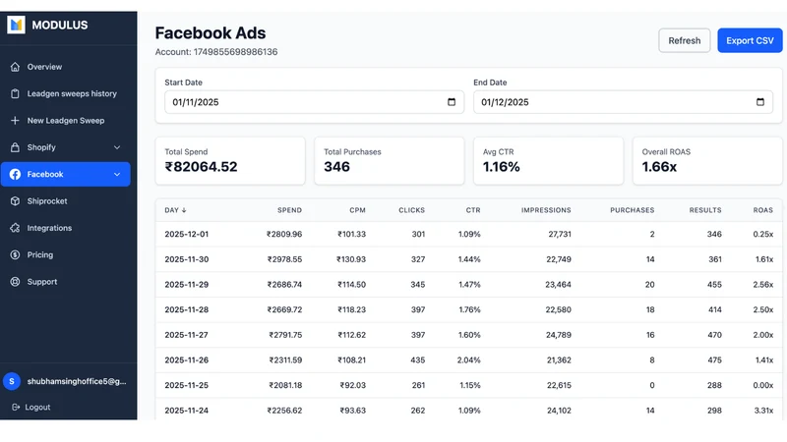
Task: Select the 2025-11-26 date cell
Action: pyautogui.click(x=186, y=359)
